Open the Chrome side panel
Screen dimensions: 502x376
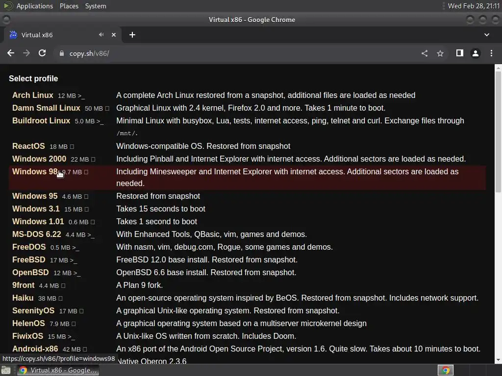tap(460, 53)
